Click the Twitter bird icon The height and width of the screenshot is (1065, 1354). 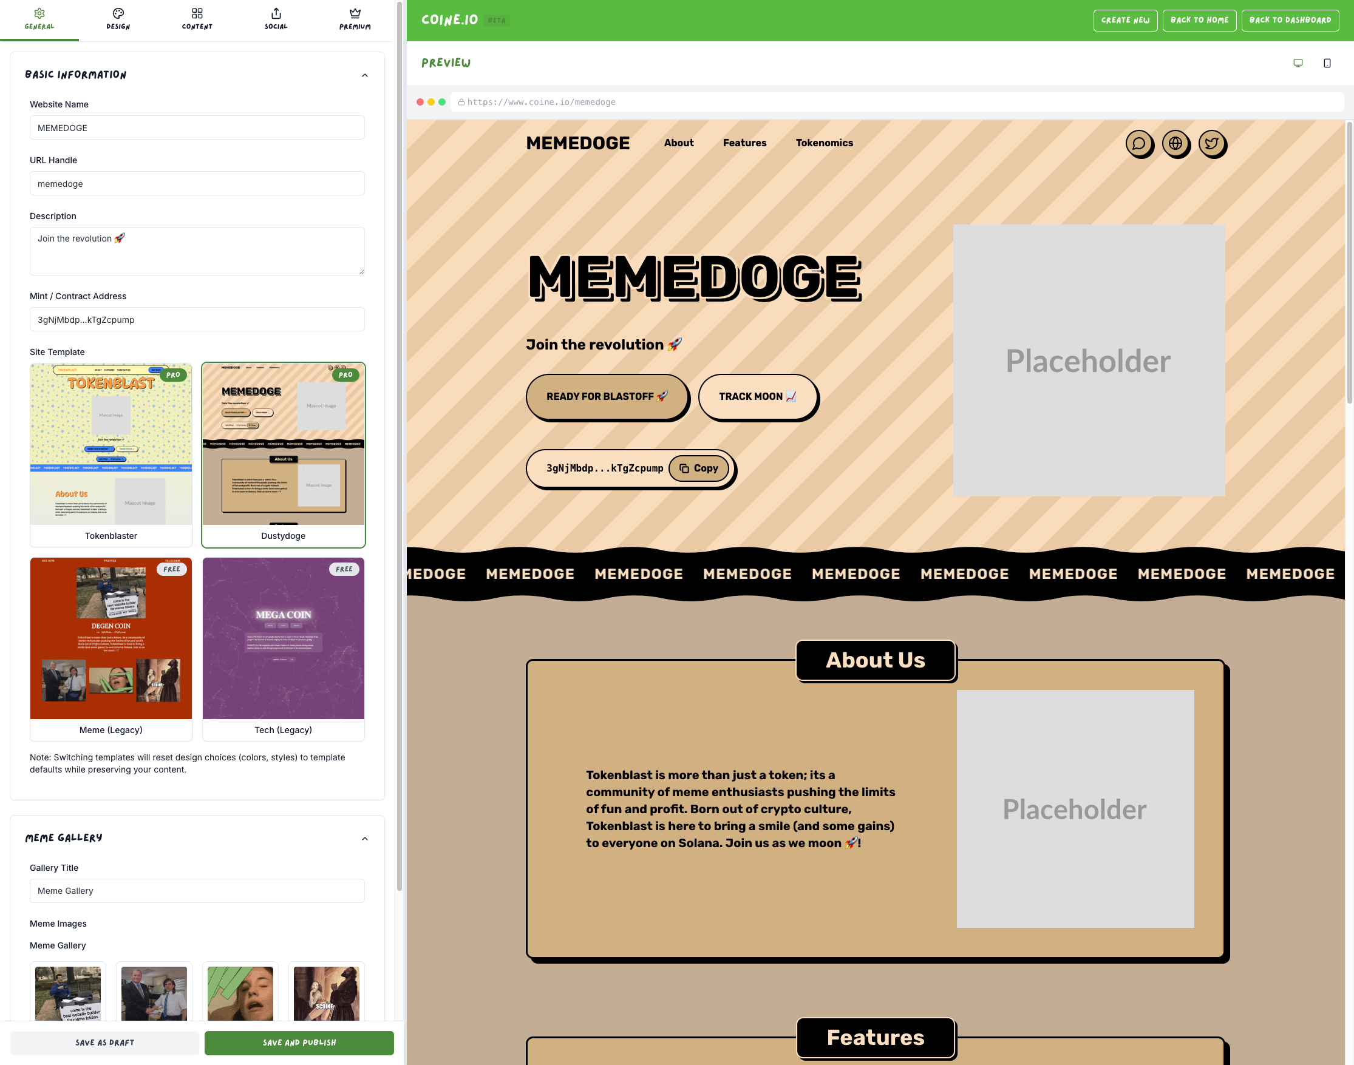(x=1212, y=143)
